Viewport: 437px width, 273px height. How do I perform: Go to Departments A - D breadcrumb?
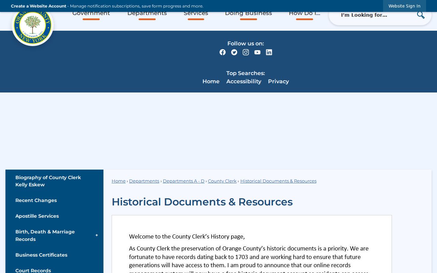point(184,181)
